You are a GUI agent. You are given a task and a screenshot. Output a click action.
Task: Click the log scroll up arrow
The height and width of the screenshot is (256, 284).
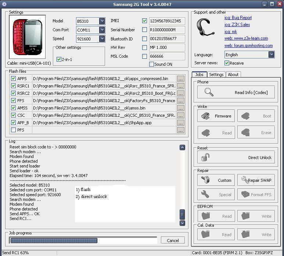click(182, 148)
